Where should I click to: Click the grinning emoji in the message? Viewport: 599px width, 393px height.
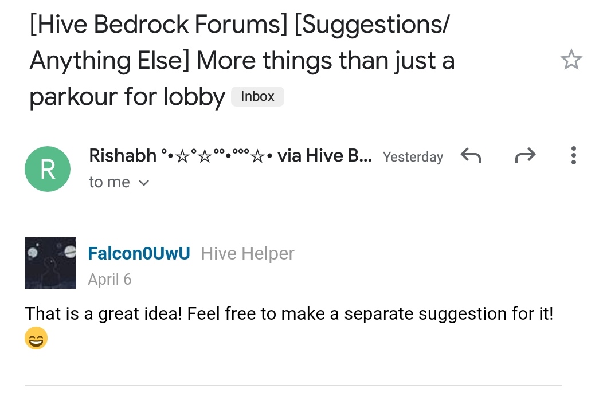36,338
